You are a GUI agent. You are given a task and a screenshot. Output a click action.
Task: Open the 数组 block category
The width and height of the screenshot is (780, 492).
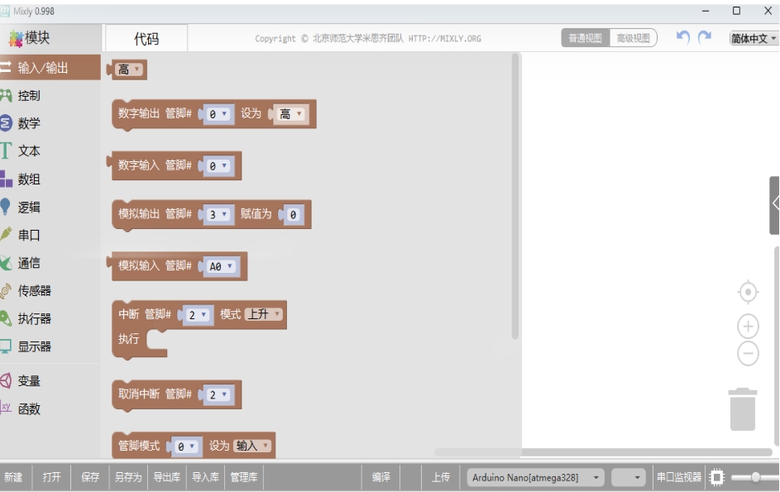tap(29, 179)
